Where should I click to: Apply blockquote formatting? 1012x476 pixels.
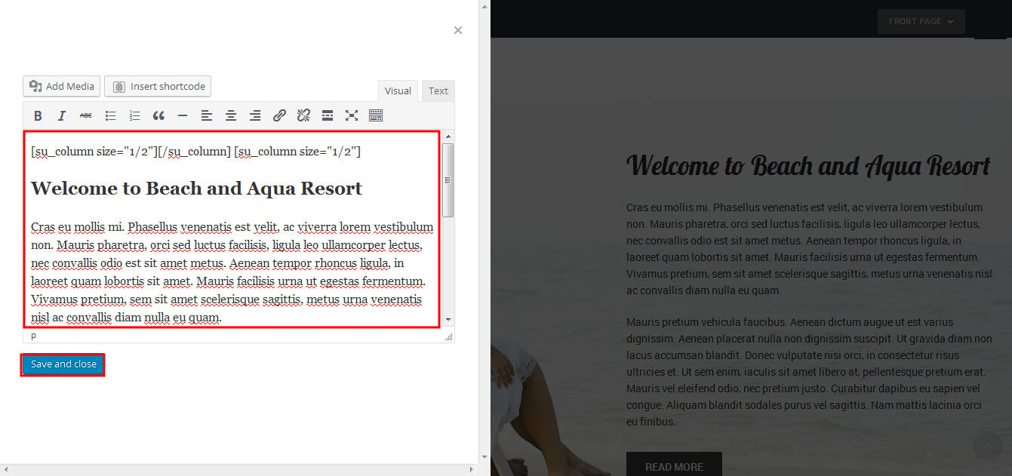tap(158, 115)
